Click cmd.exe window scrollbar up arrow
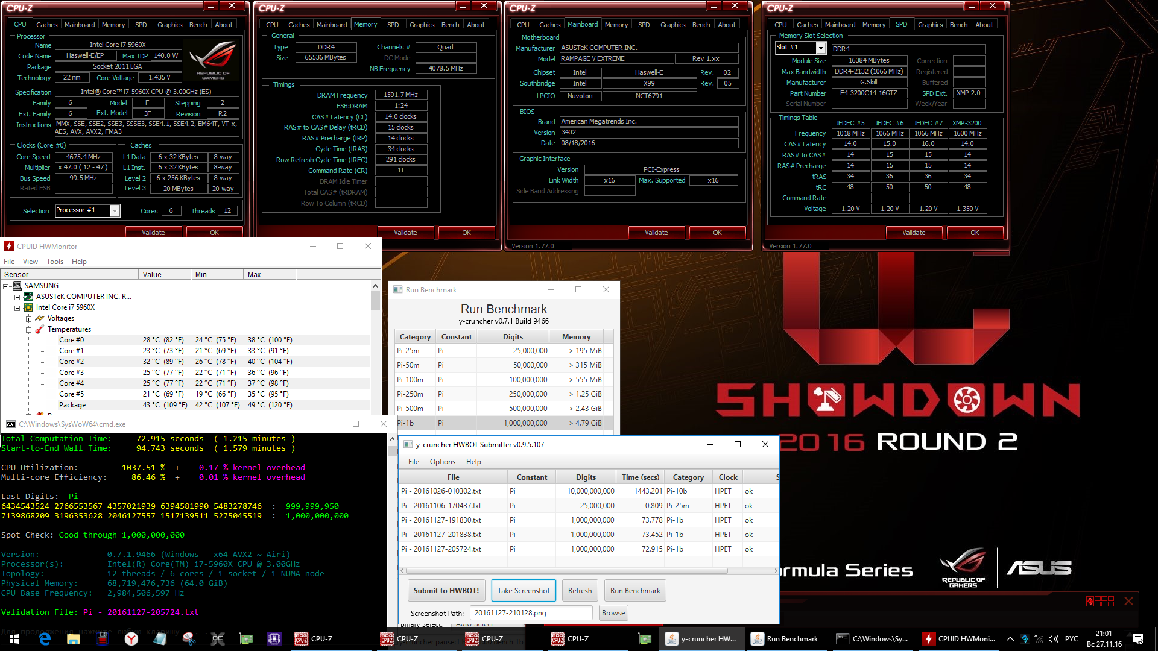The height and width of the screenshot is (651, 1158). click(x=392, y=438)
